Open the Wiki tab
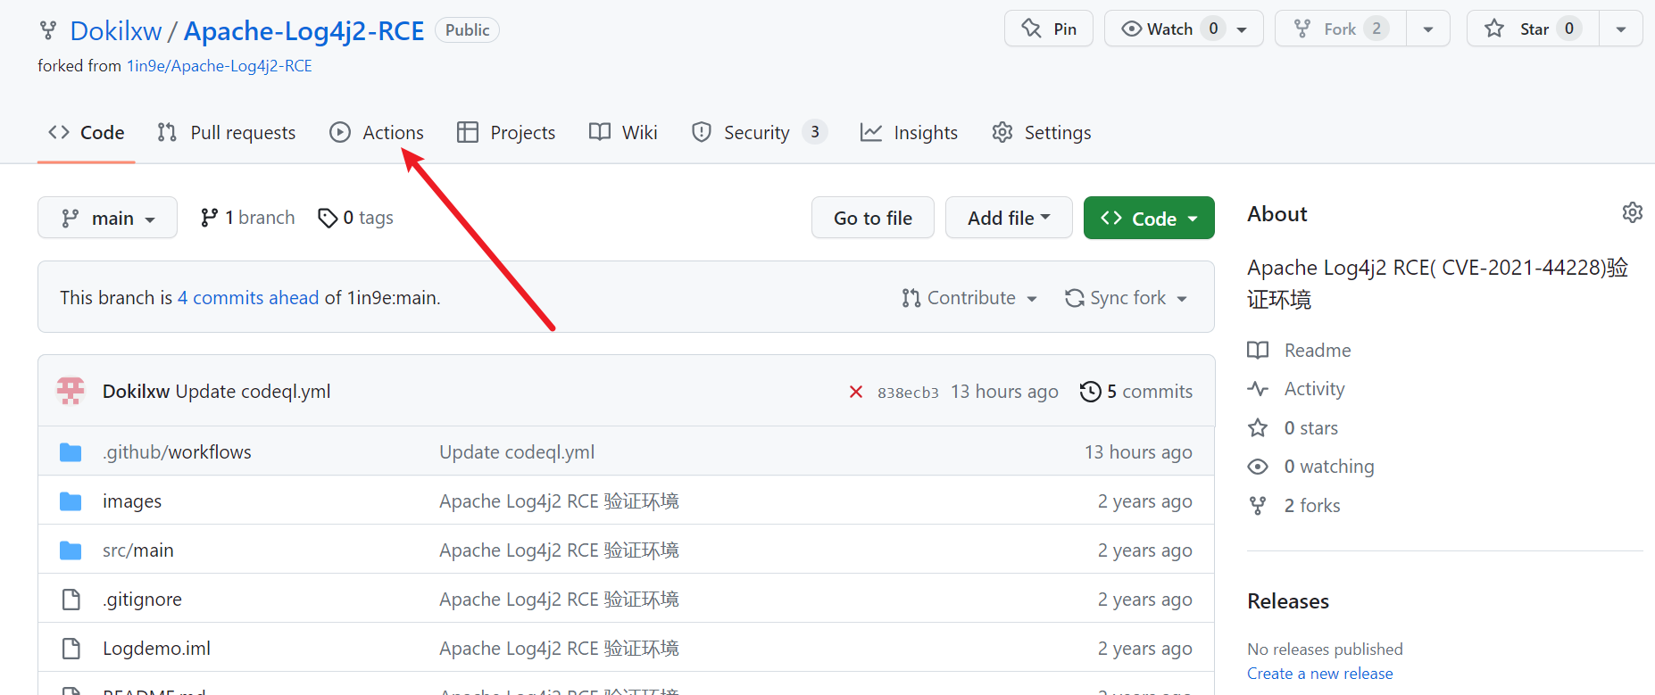This screenshot has width=1655, height=695. pos(623,133)
